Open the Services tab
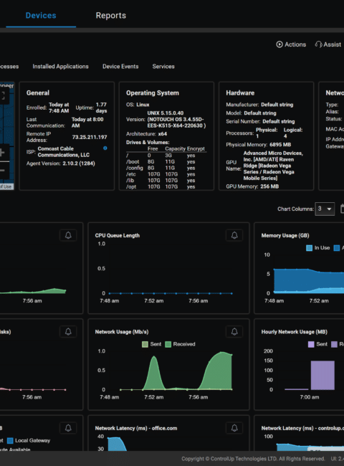Image resolution: width=344 pixels, height=466 pixels. tap(163, 66)
